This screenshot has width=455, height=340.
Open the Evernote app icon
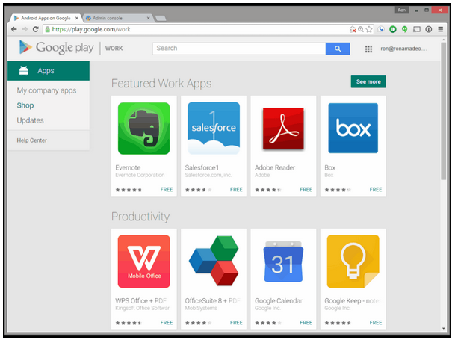coord(143,129)
